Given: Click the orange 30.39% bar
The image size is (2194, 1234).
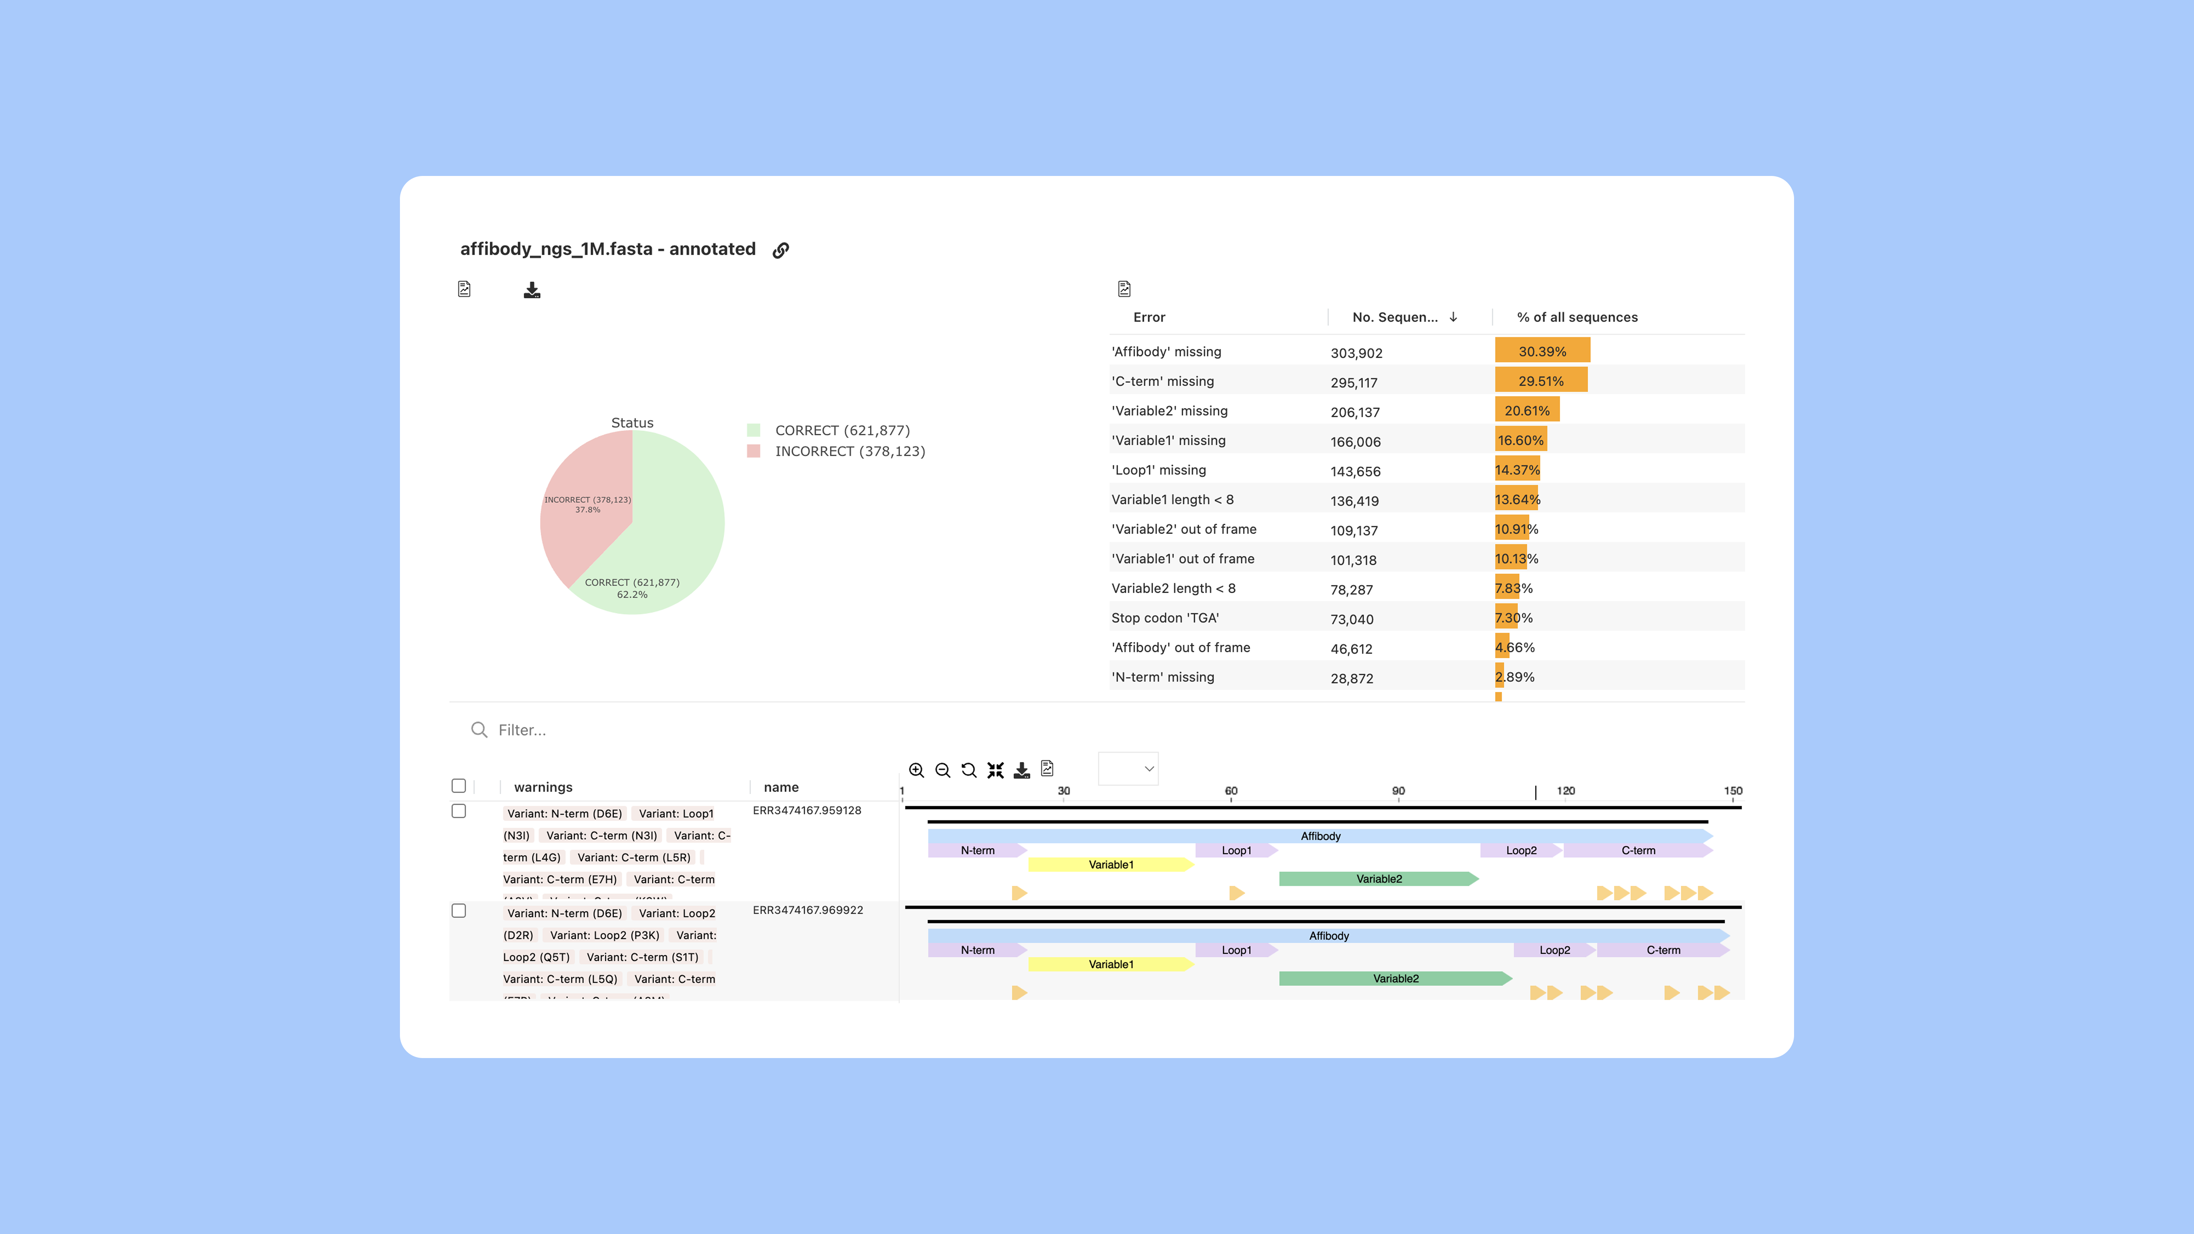Looking at the screenshot, I should click(1542, 351).
